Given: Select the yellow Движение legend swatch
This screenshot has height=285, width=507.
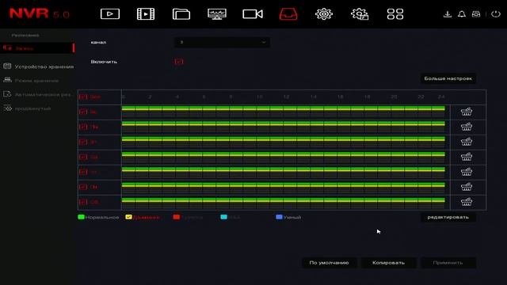Looking at the screenshot, I should pyautogui.click(x=128, y=217).
